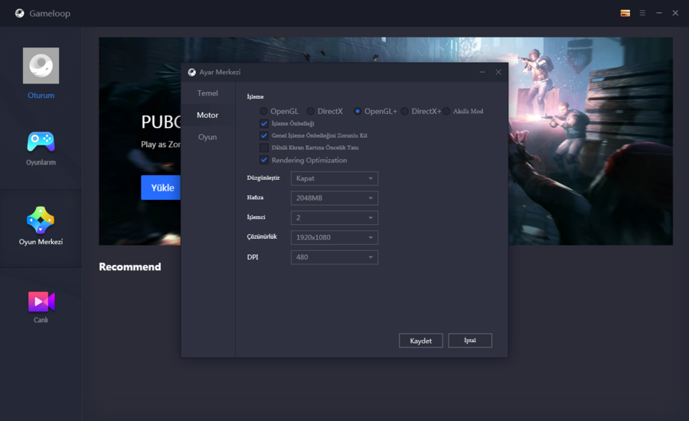Switch to the Oyun settings tab
The image size is (689, 421).
point(207,137)
